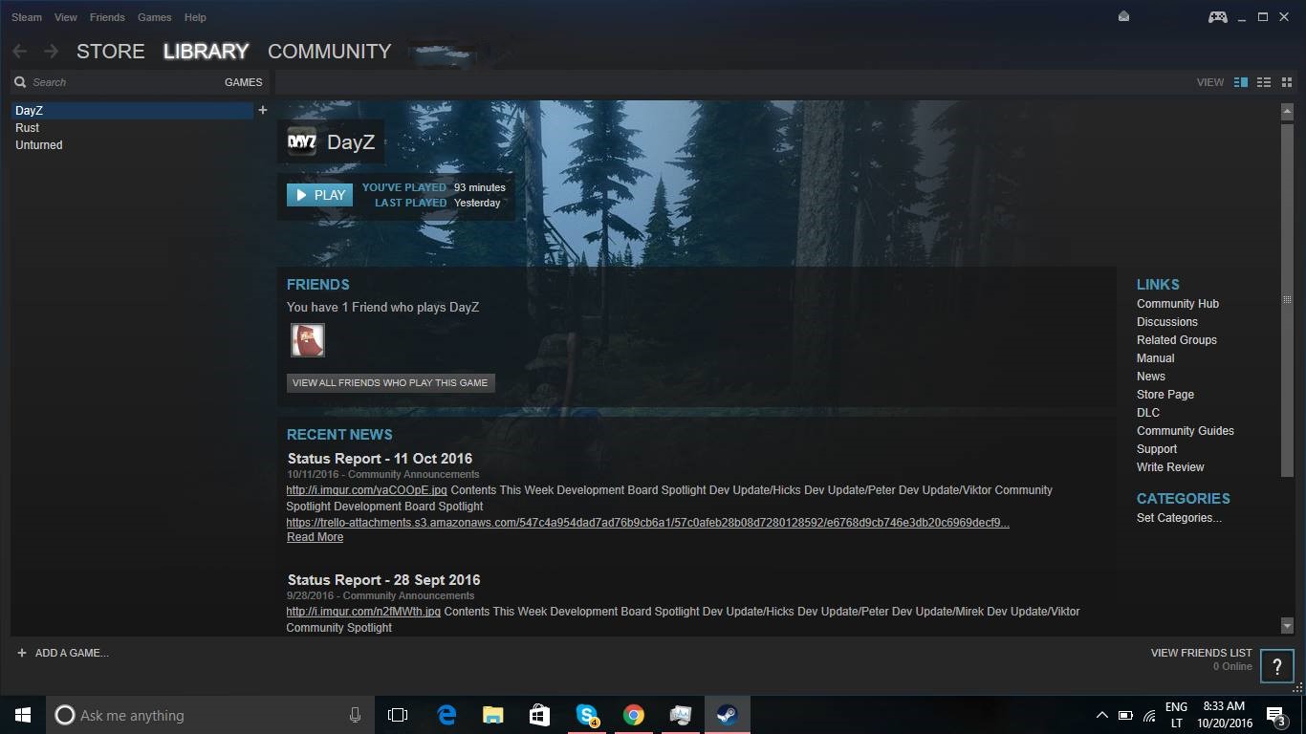Show hidden system tray icons
The width and height of the screenshot is (1306, 734).
(x=1101, y=715)
